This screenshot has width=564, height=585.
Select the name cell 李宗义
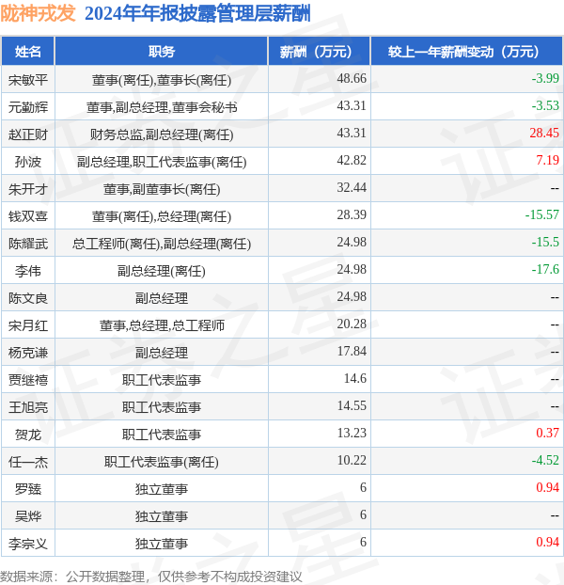point(28,544)
